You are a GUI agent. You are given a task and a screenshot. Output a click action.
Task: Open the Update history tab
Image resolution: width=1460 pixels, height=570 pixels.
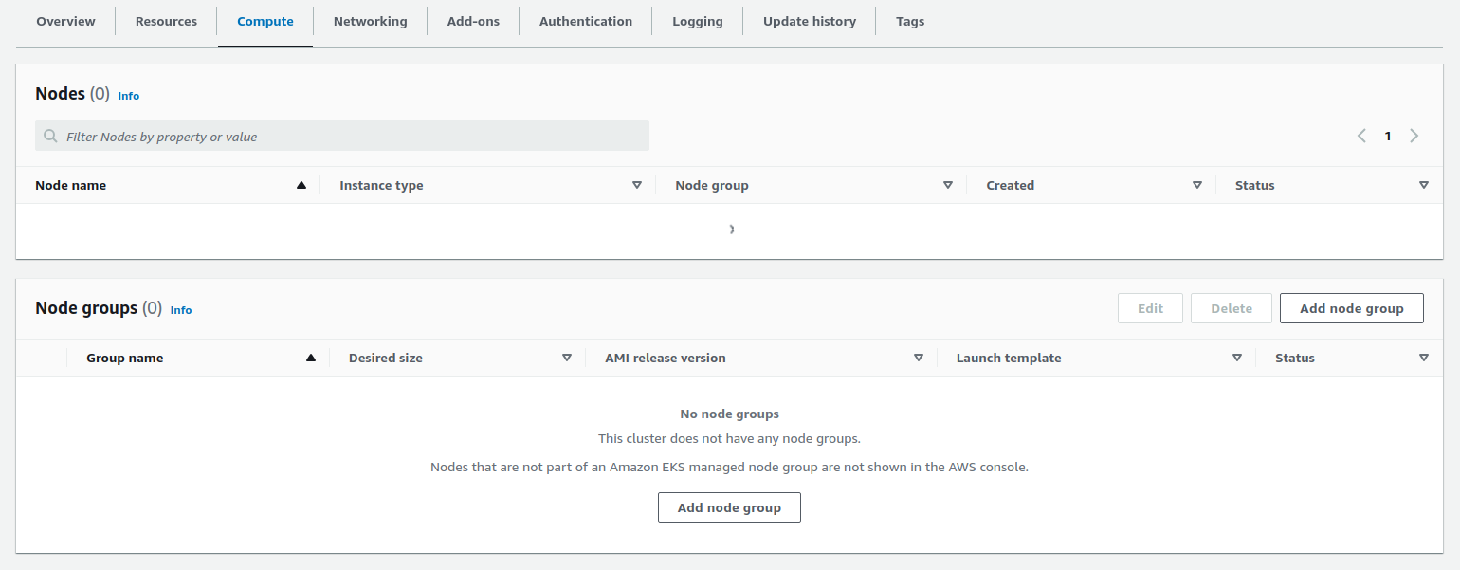click(x=809, y=21)
